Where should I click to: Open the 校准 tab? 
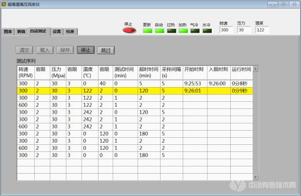click(x=70, y=32)
